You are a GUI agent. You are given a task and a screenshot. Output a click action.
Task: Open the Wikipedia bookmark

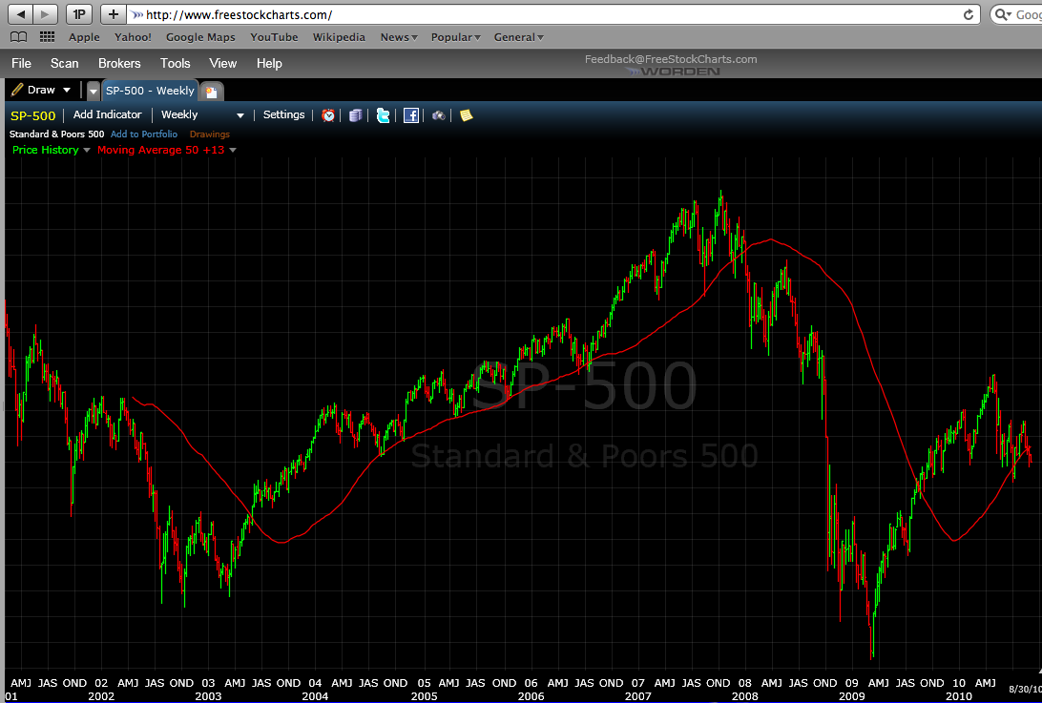click(x=339, y=37)
